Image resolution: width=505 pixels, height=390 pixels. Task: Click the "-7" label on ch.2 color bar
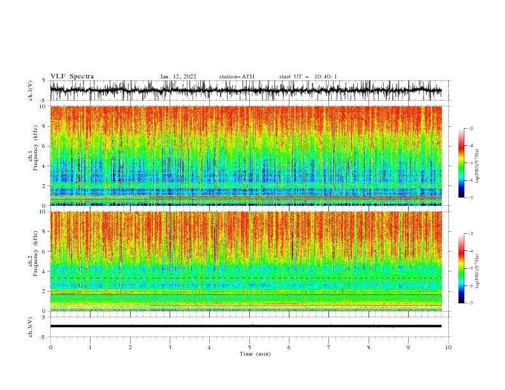tap(471, 303)
